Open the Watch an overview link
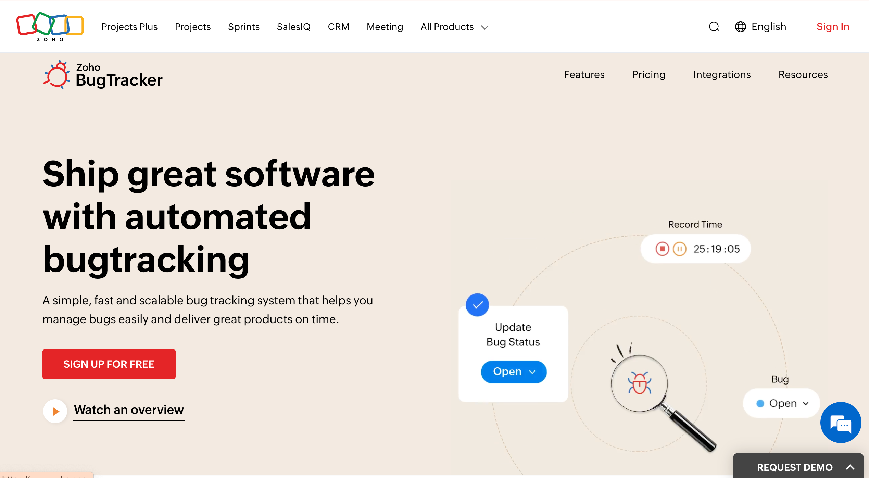This screenshot has height=478, width=869. click(x=129, y=410)
